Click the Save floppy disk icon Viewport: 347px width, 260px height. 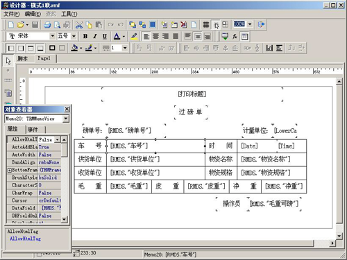[x=35, y=24]
